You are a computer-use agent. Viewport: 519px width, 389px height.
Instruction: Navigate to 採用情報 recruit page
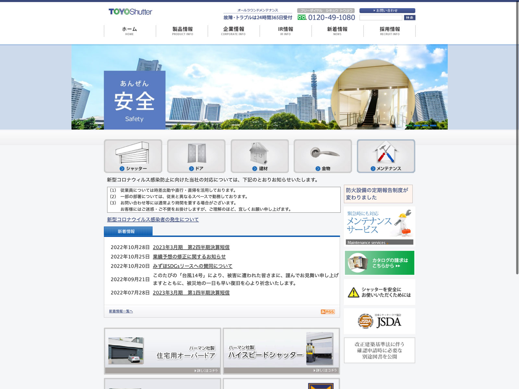(390, 31)
